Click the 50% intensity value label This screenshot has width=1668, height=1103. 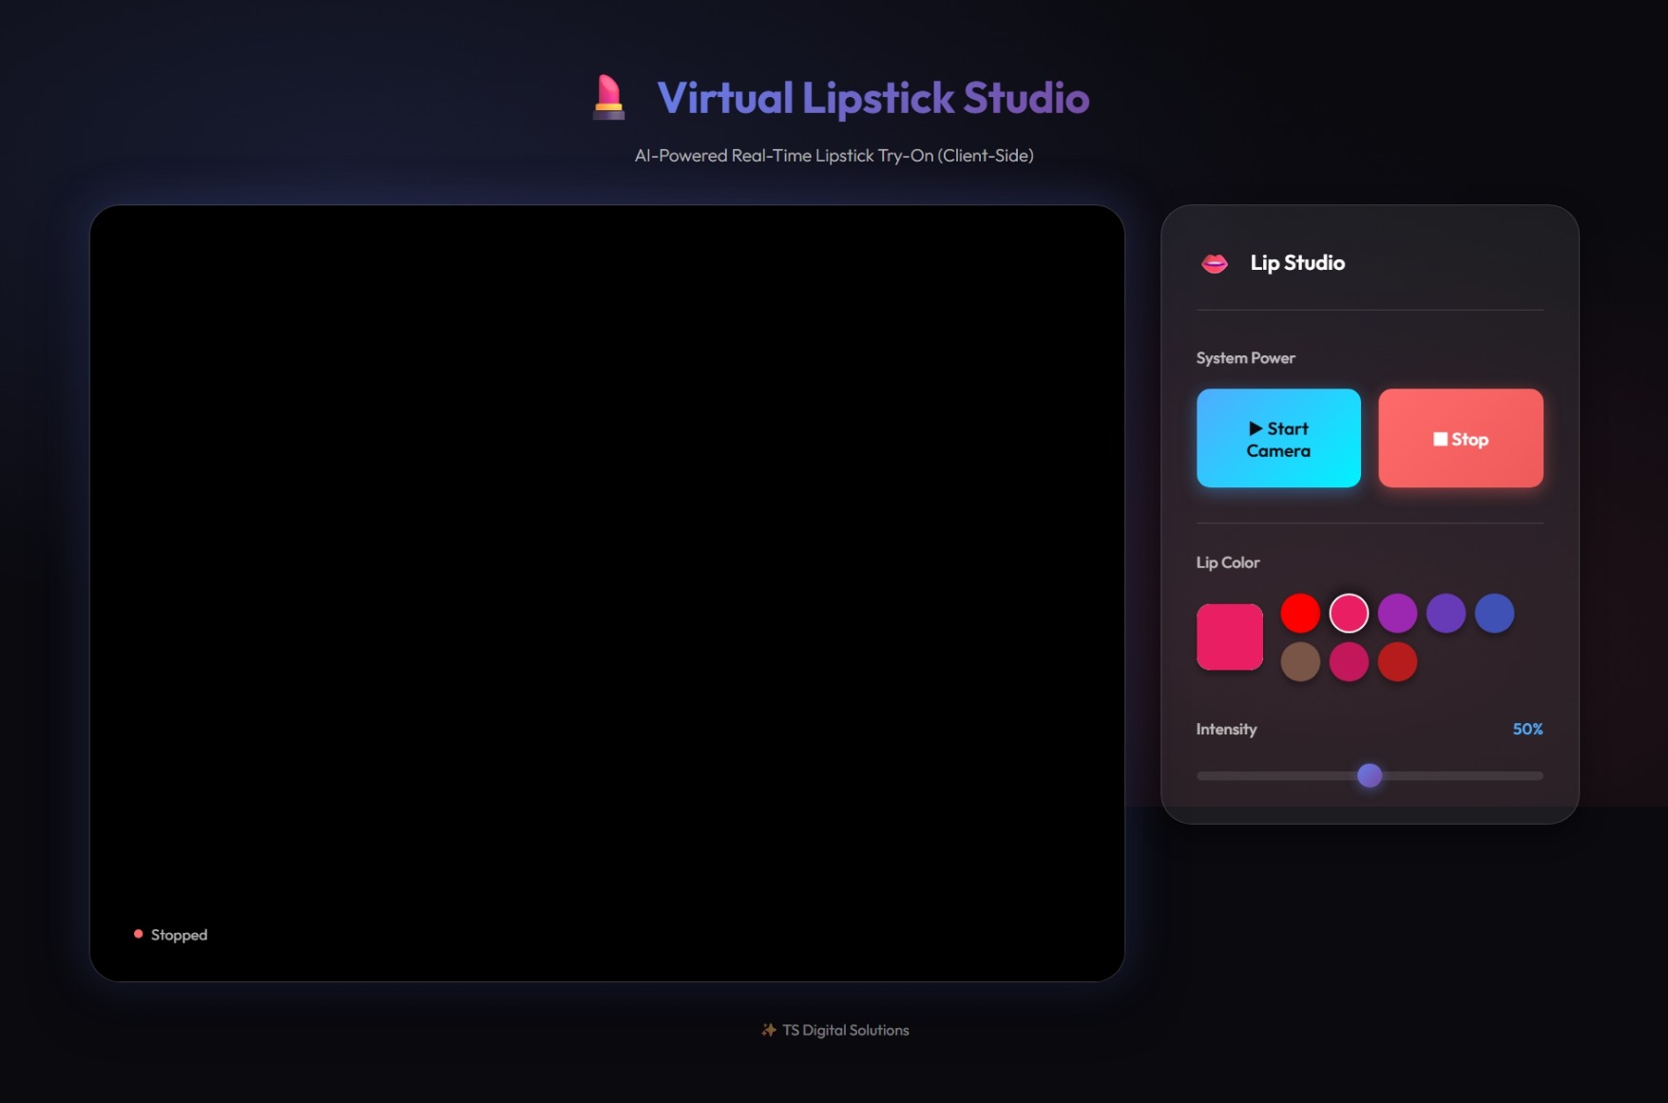[x=1526, y=729]
